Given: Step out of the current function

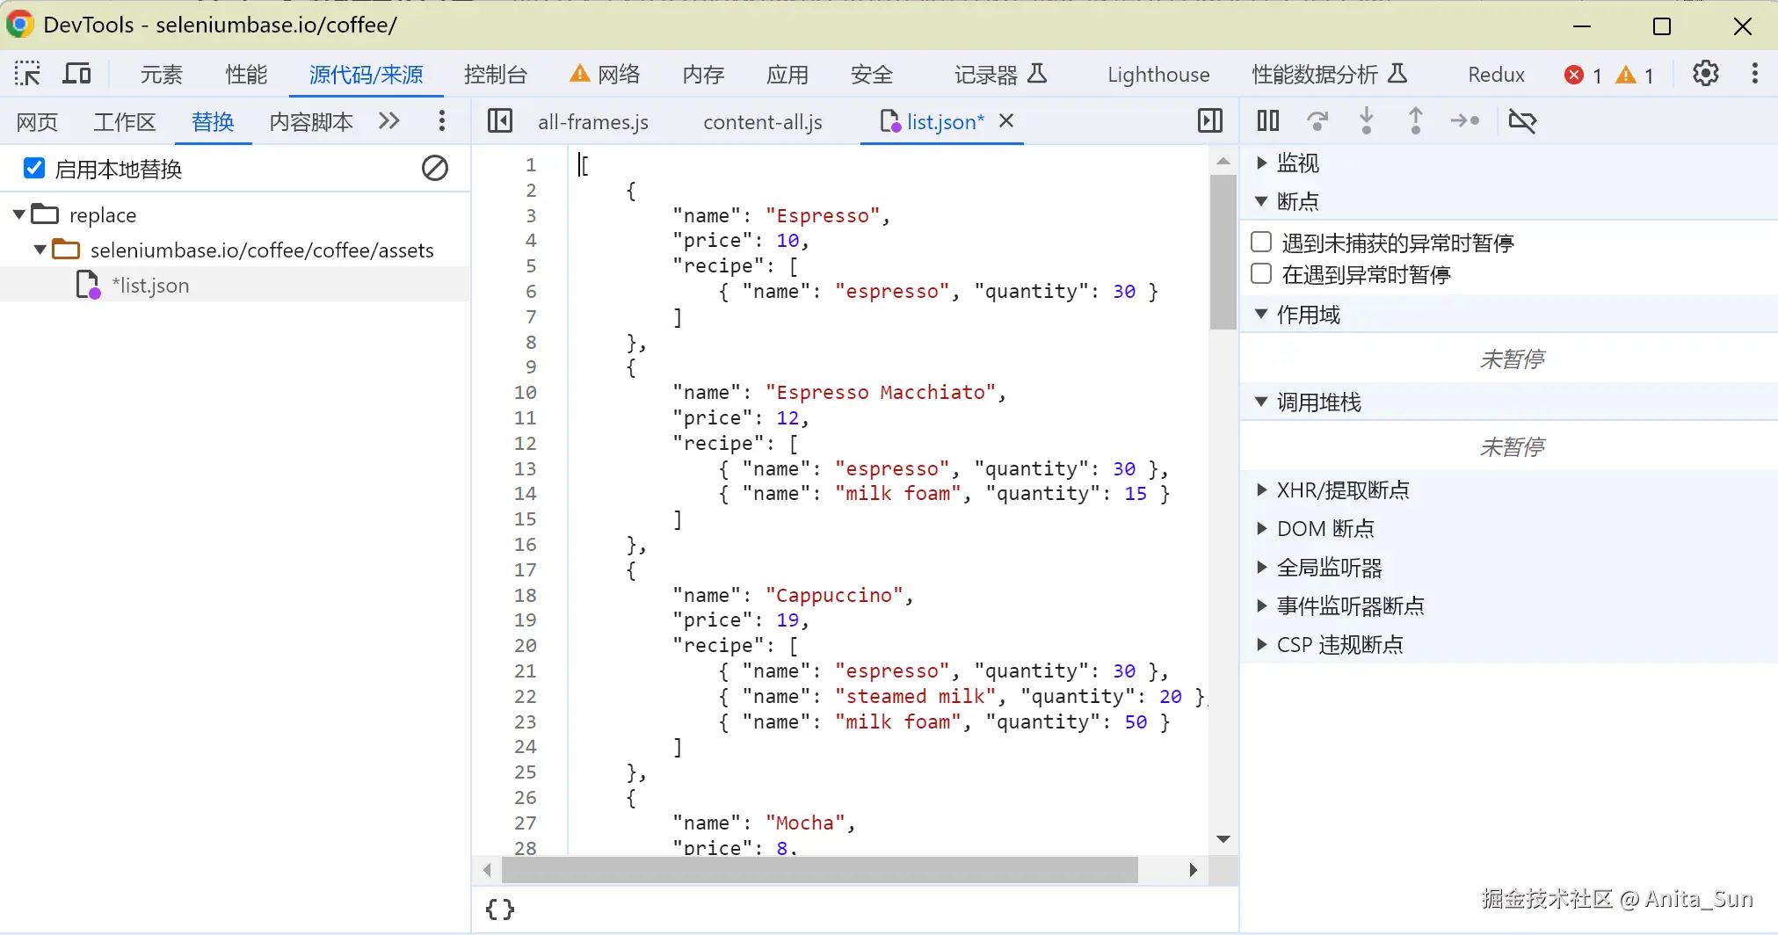Looking at the screenshot, I should (1416, 121).
